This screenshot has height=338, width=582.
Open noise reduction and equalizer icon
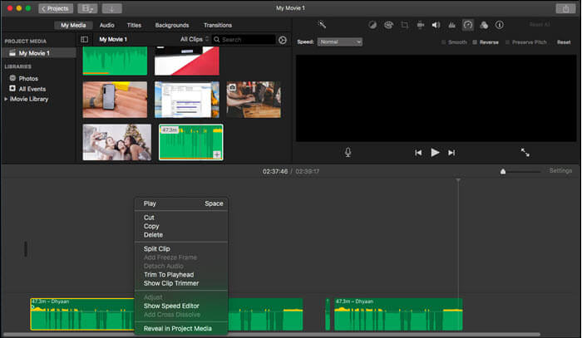[x=452, y=25]
